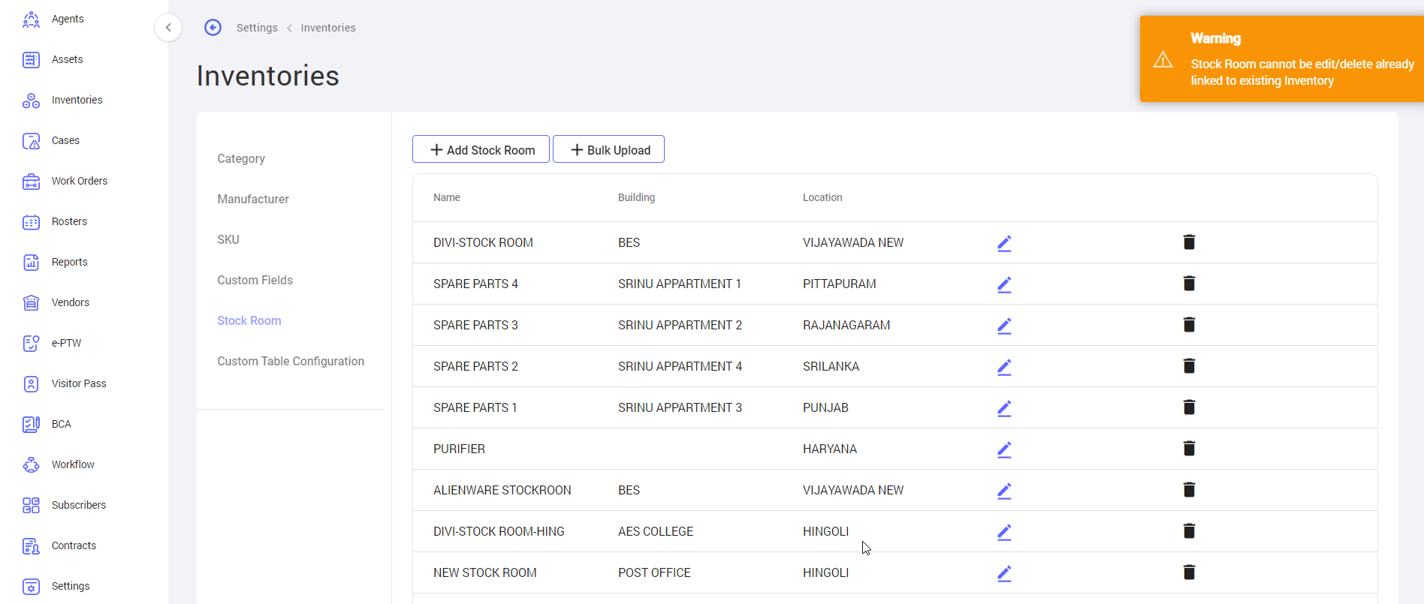Viewport: 1424px width, 604px height.
Task: Click the orange Warning notification toast
Action: click(x=1282, y=59)
